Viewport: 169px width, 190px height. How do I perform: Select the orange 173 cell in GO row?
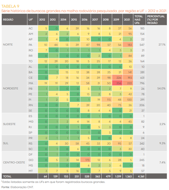pyautogui.click(x=85, y=160)
